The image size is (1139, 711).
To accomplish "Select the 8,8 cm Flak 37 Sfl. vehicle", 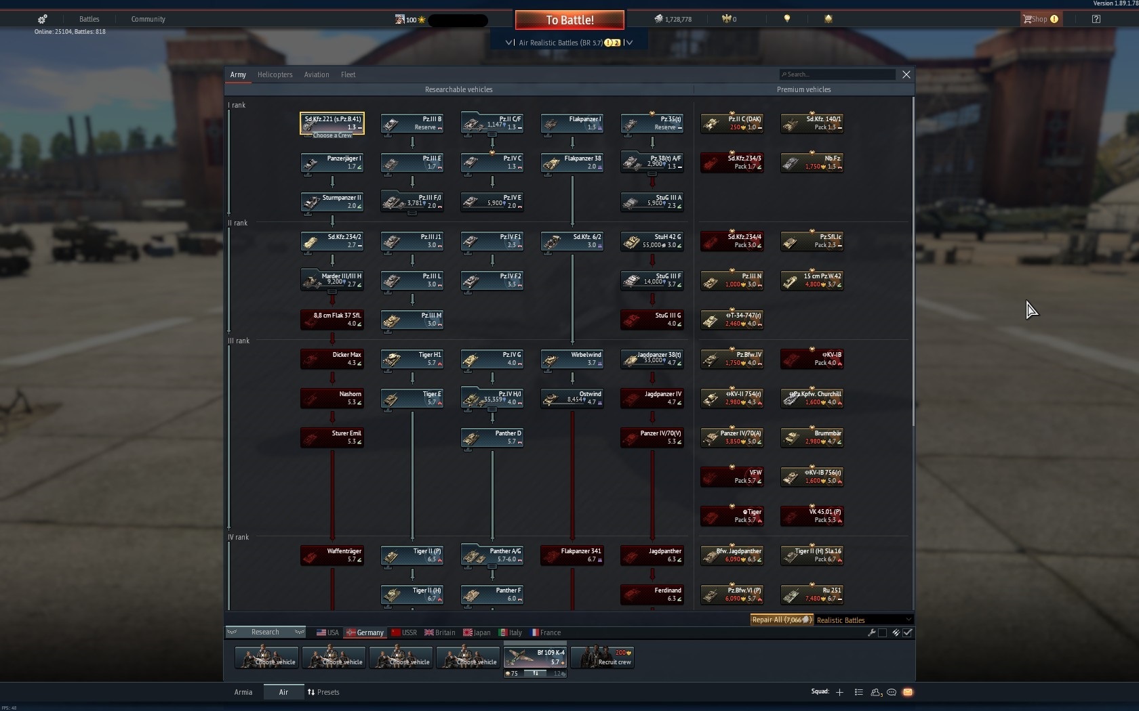I will pos(332,320).
